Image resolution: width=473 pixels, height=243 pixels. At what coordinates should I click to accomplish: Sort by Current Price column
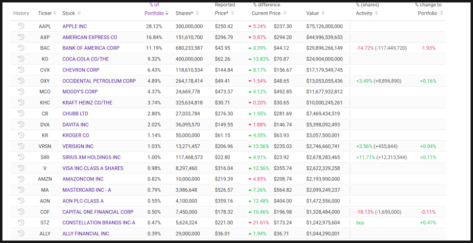point(269,13)
